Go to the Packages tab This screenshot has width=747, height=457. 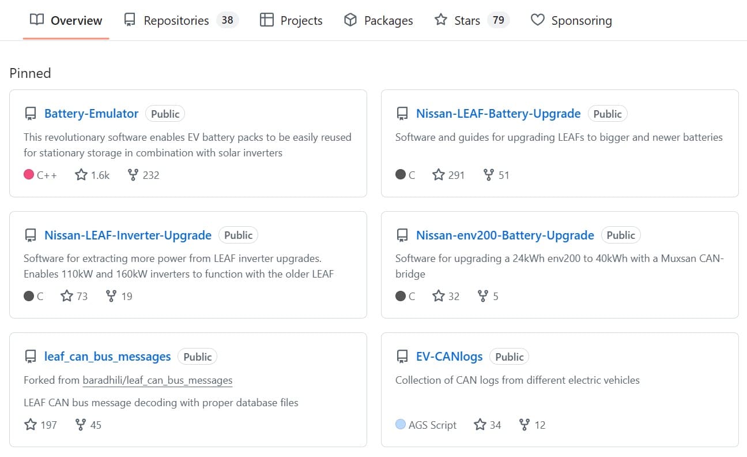point(379,20)
